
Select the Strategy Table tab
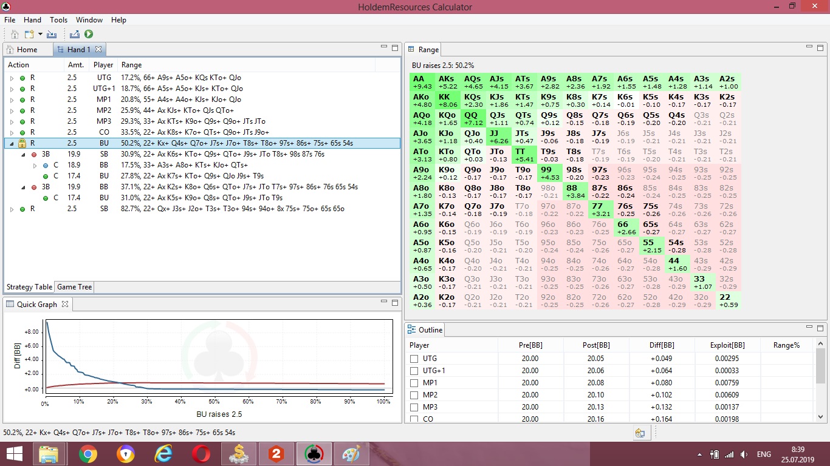29,287
